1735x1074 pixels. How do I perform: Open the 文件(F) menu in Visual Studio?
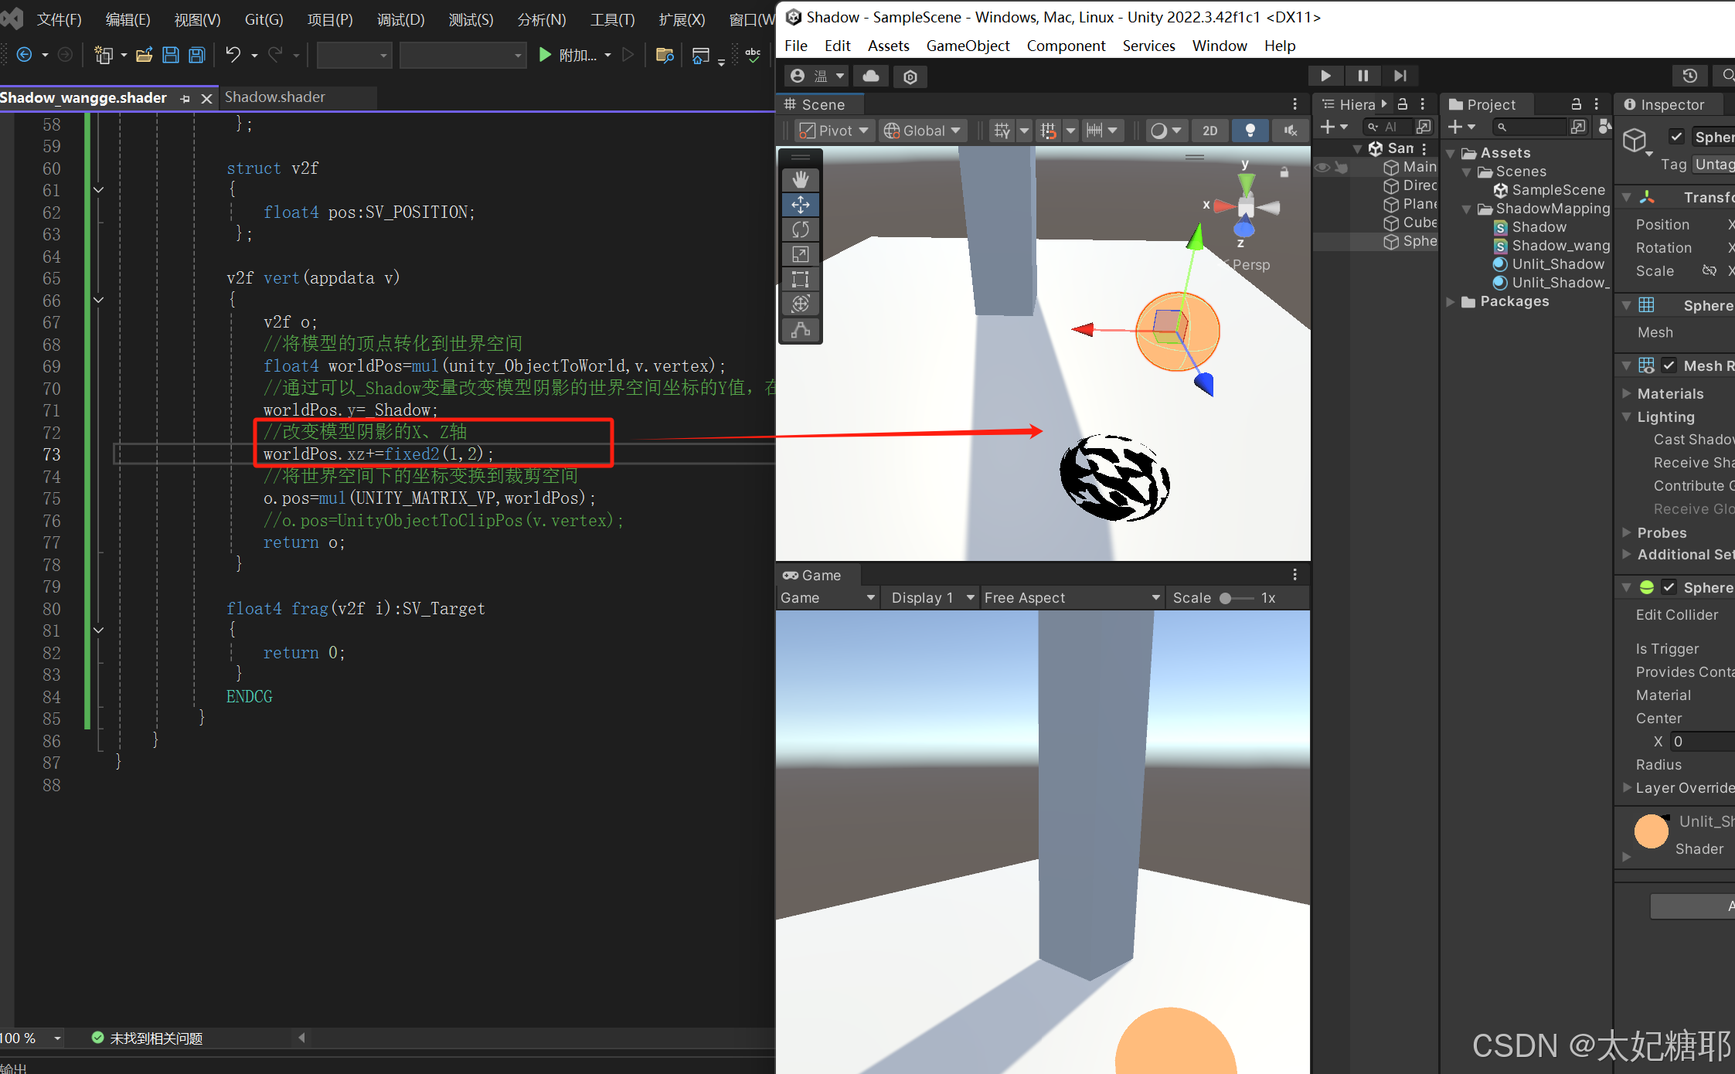[60, 19]
